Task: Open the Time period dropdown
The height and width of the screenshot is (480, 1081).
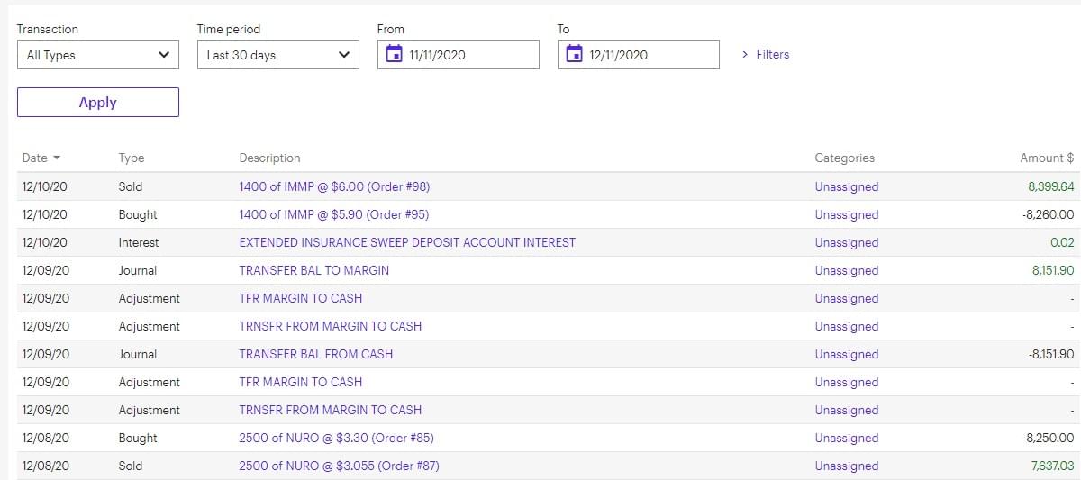Action: point(277,55)
